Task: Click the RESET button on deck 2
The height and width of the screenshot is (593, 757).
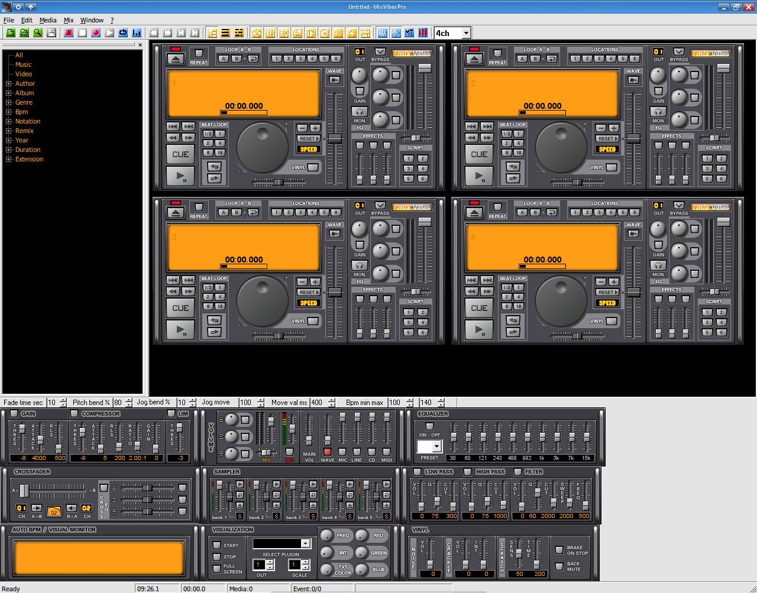Action: coord(607,138)
